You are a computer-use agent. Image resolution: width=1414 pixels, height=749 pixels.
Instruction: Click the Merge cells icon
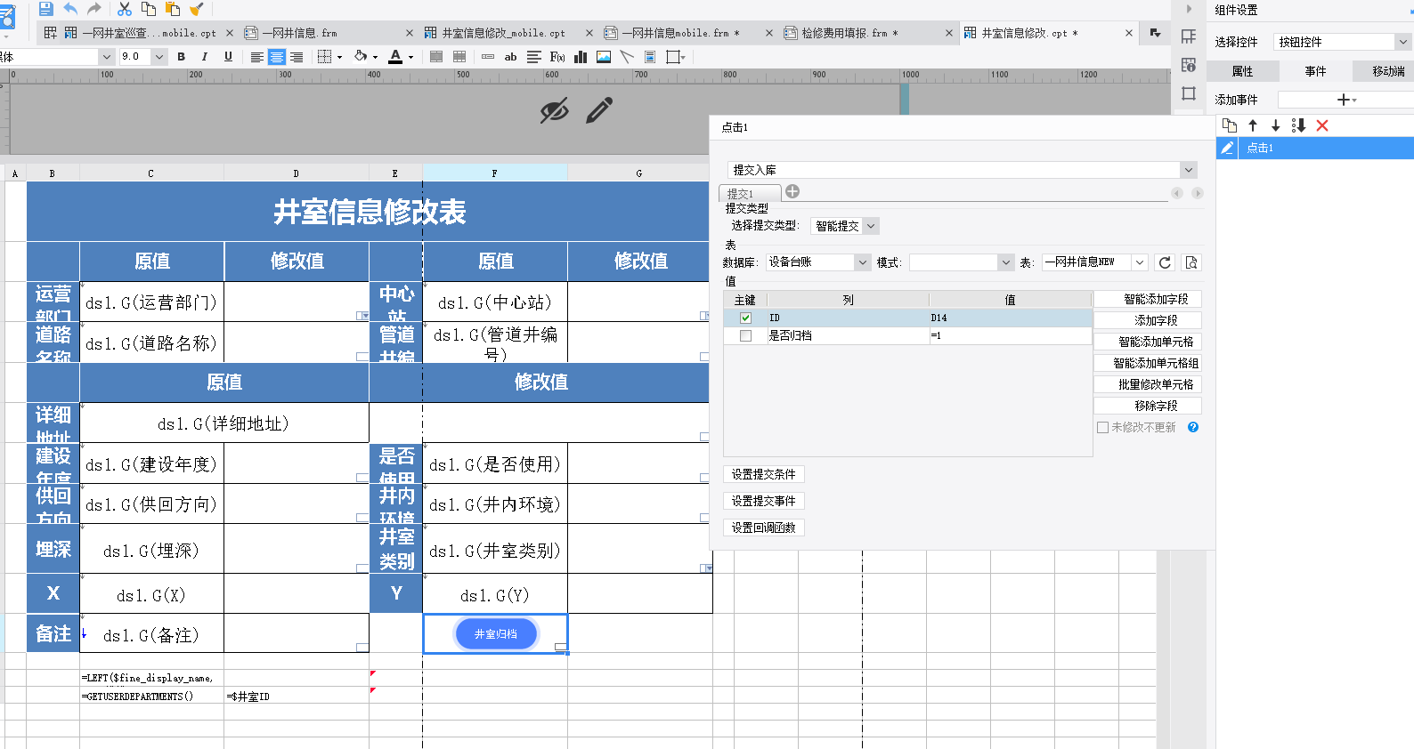[x=436, y=57]
